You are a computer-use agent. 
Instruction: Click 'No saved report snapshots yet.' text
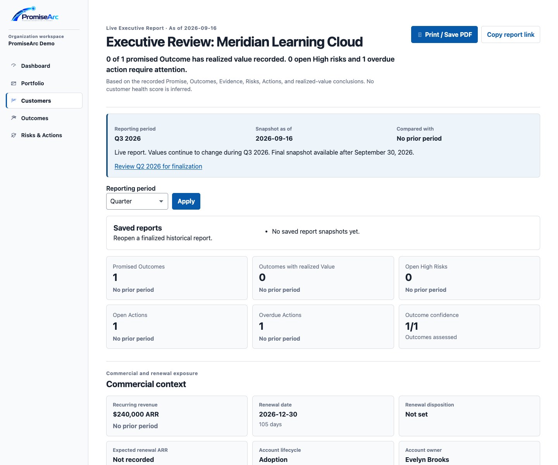(x=316, y=231)
